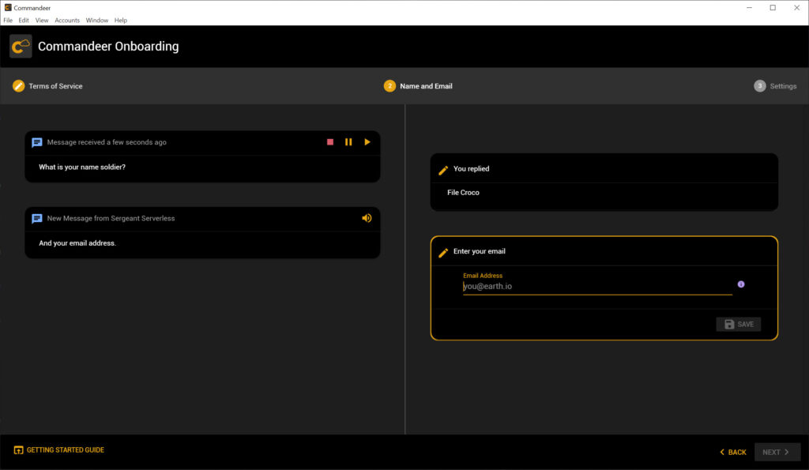Select step 2 Name and Email circle
Image resolution: width=809 pixels, height=470 pixels.
[x=389, y=86]
